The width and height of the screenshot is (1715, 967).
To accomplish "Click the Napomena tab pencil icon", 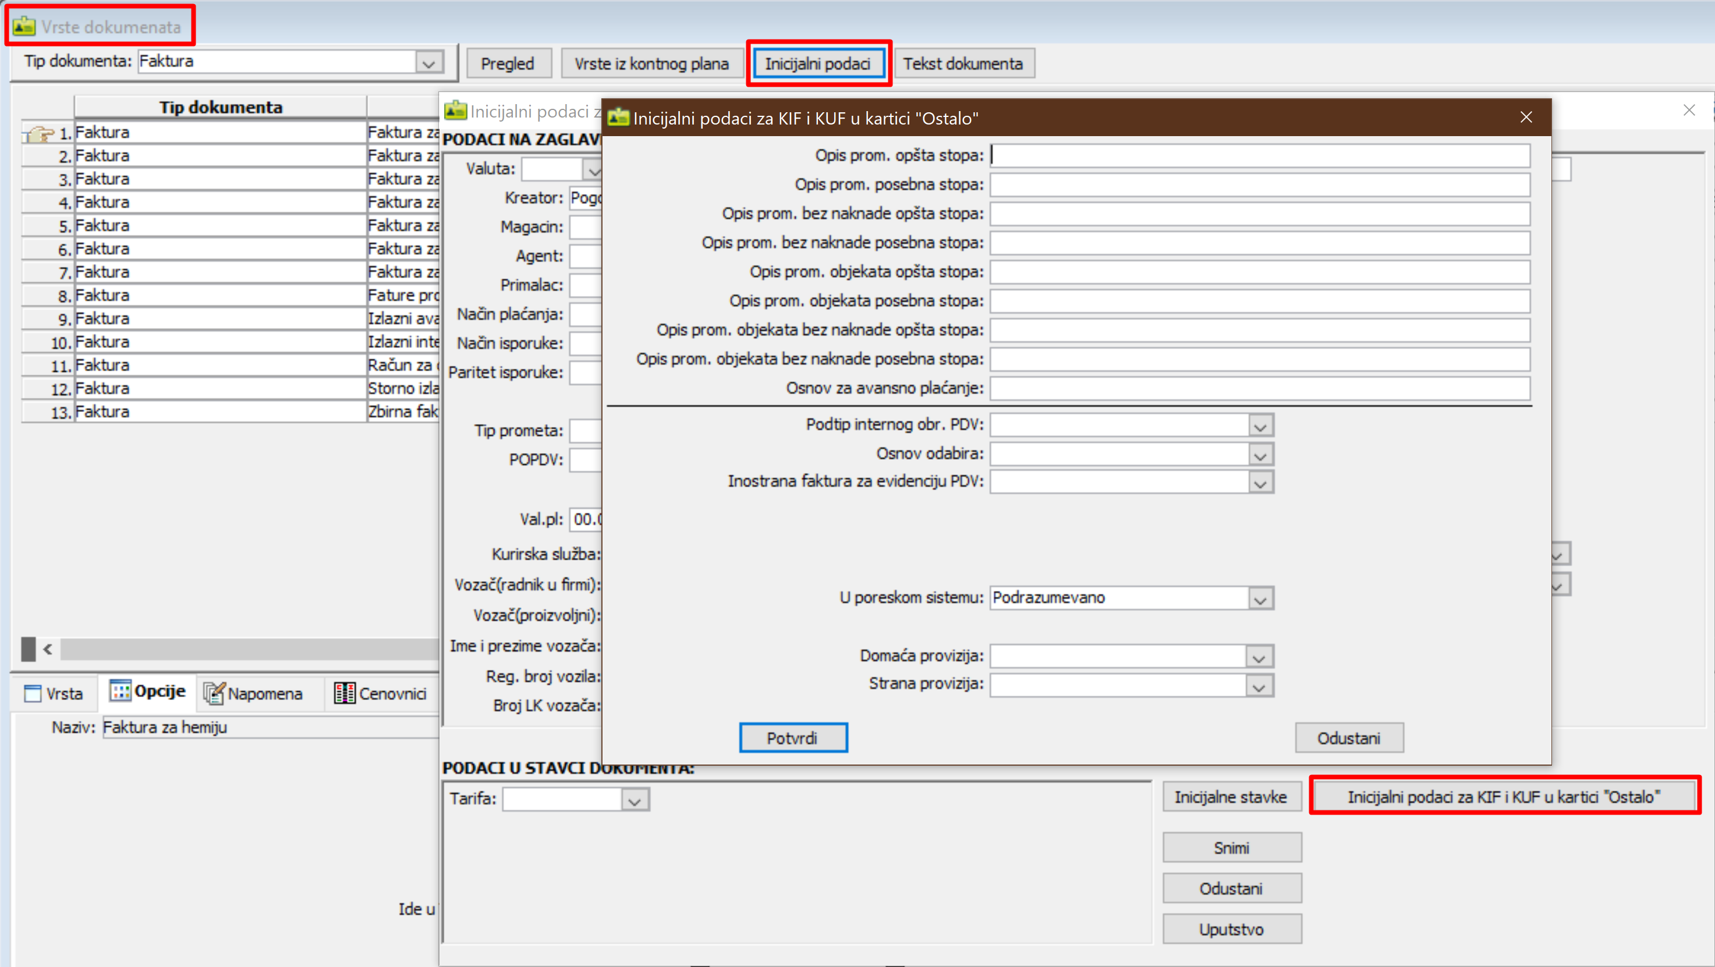I will tap(214, 694).
